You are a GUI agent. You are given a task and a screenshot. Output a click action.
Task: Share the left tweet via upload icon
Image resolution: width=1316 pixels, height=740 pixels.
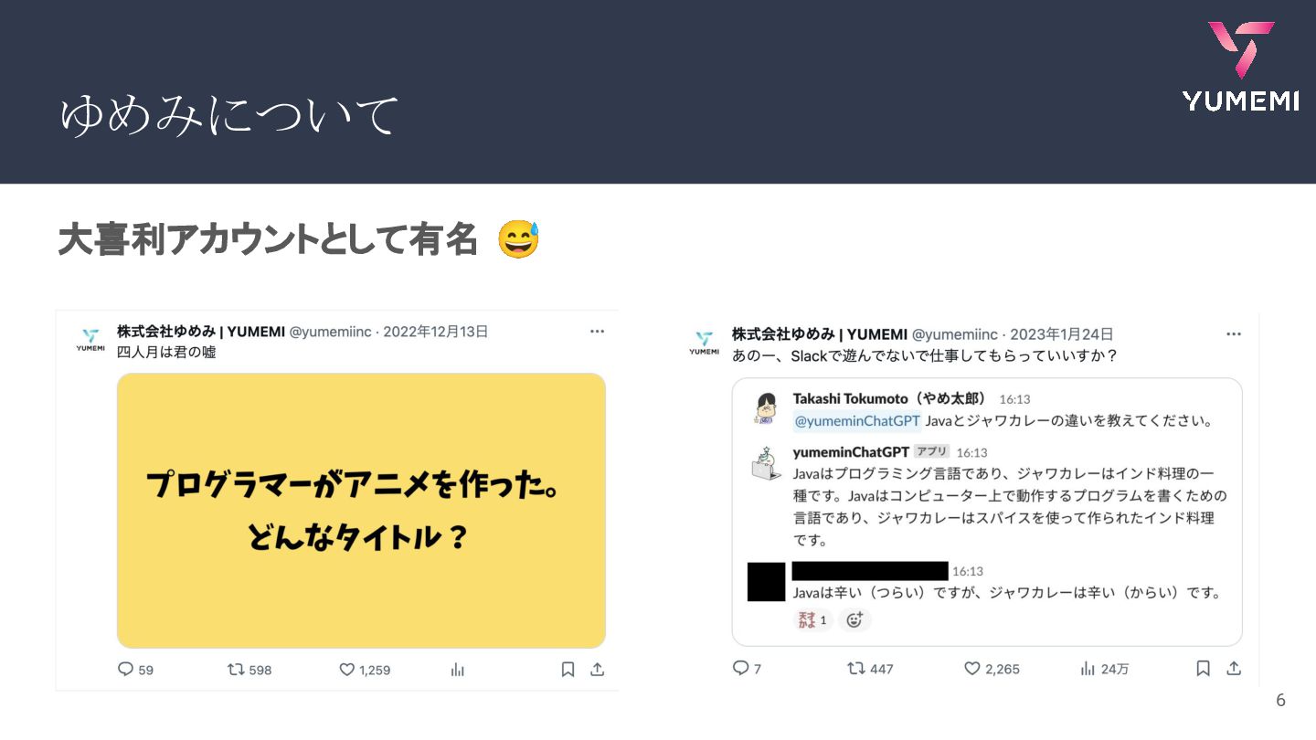tap(598, 669)
